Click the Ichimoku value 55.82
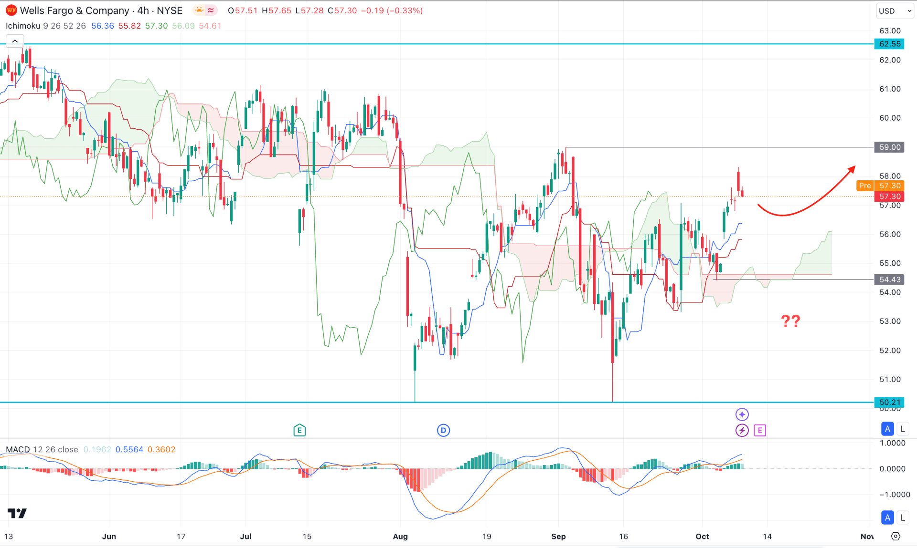The height and width of the screenshot is (548, 917). 129,26
